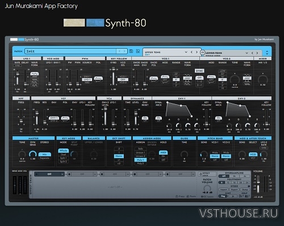This screenshot has width=284, height=226.
Task: Select next patch arrow in Init field
Action: 124,51
